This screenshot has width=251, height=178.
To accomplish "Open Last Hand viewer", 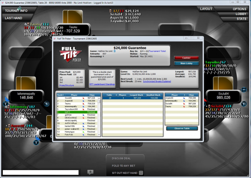I will [14, 18].
